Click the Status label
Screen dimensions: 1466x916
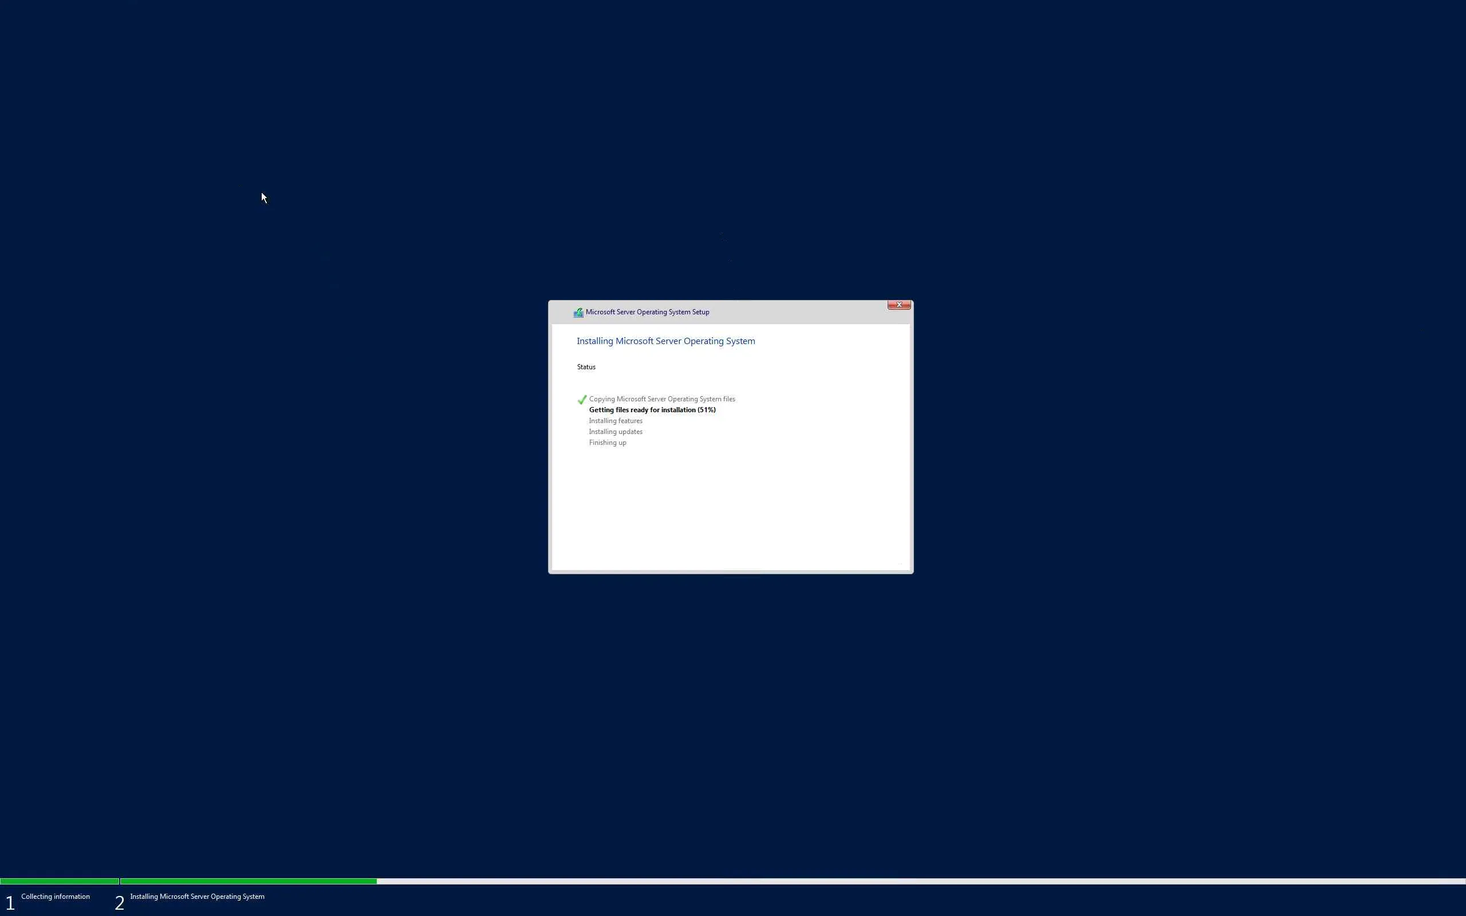[586, 367]
